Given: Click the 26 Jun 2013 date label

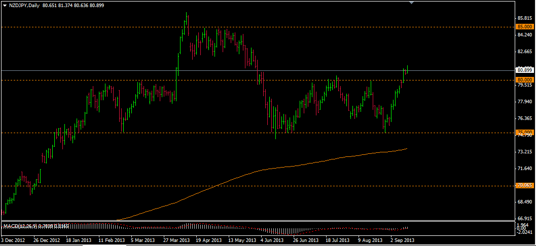Looking at the screenshot, I should click(x=306, y=240).
